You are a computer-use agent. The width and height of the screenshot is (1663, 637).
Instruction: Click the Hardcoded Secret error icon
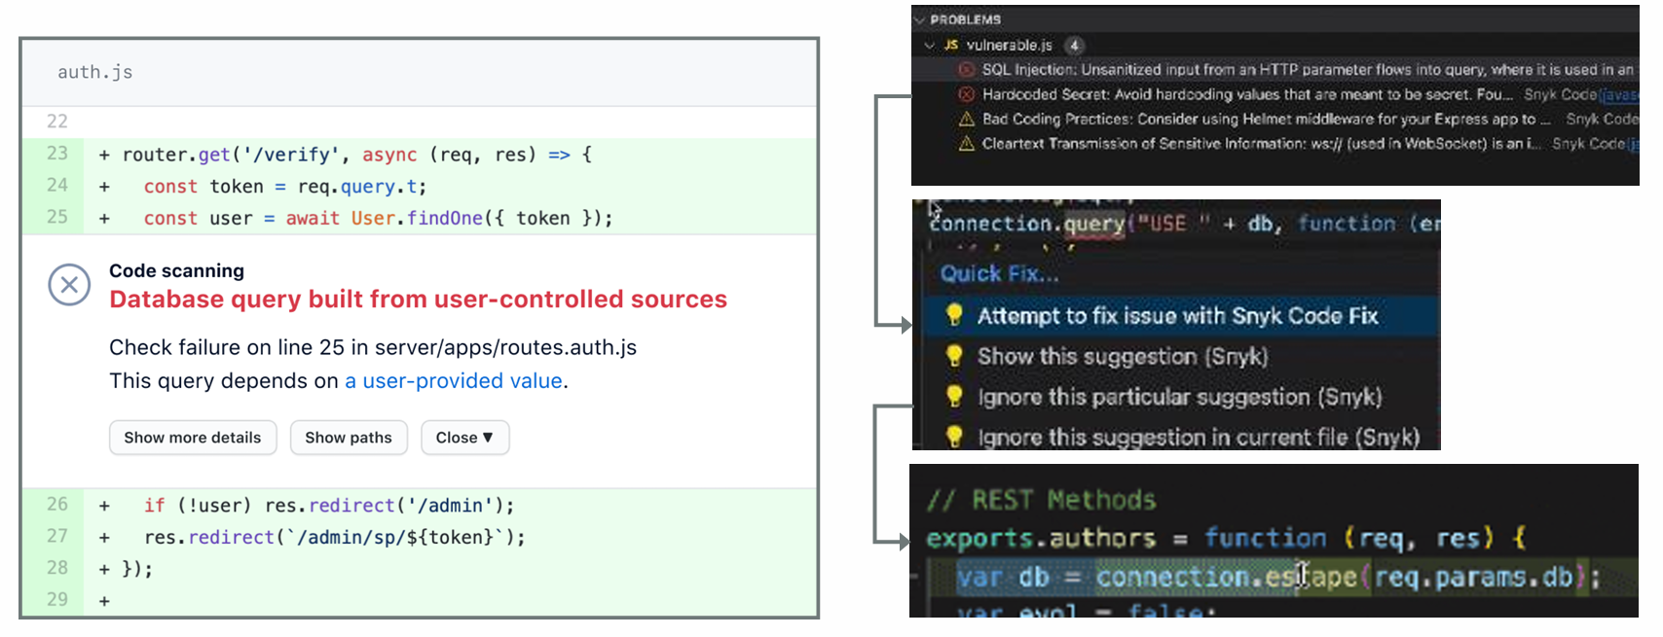967,94
